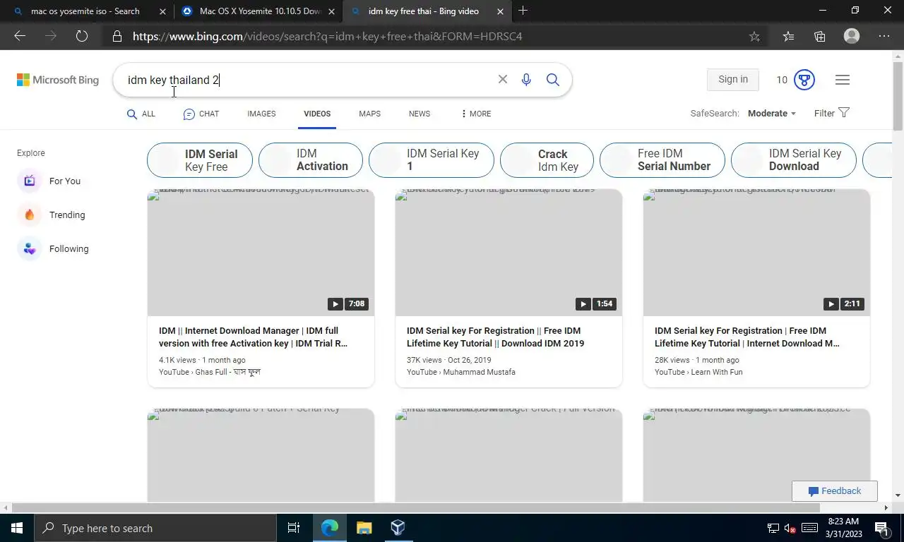
Task: Play the 1:54 video thumbnail
Action: (x=509, y=253)
